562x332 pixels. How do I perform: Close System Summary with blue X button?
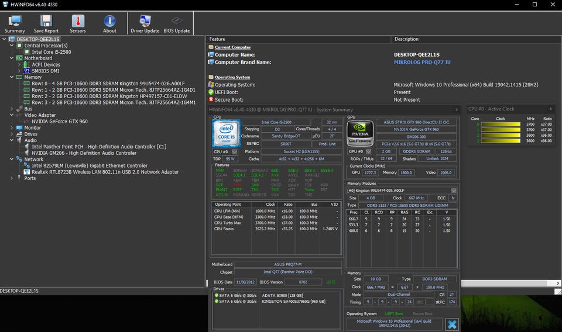click(x=451, y=324)
